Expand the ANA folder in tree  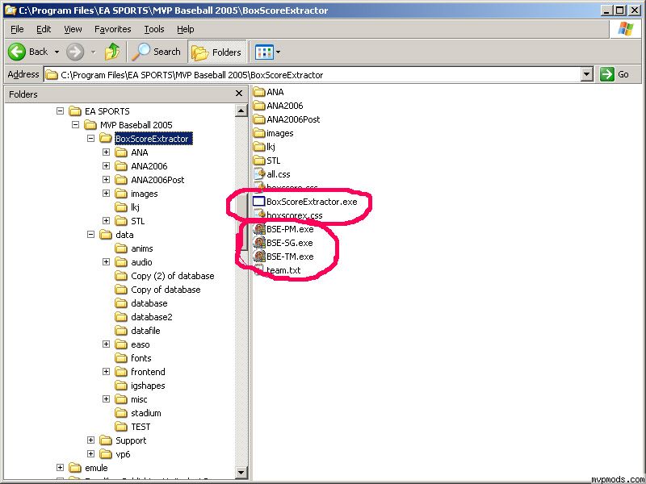coord(107,152)
